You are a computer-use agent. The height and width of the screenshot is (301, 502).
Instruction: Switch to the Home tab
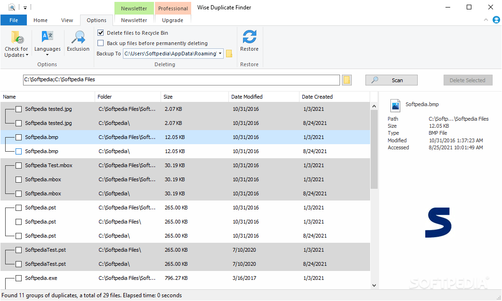pyautogui.click(x=40, y=20)
